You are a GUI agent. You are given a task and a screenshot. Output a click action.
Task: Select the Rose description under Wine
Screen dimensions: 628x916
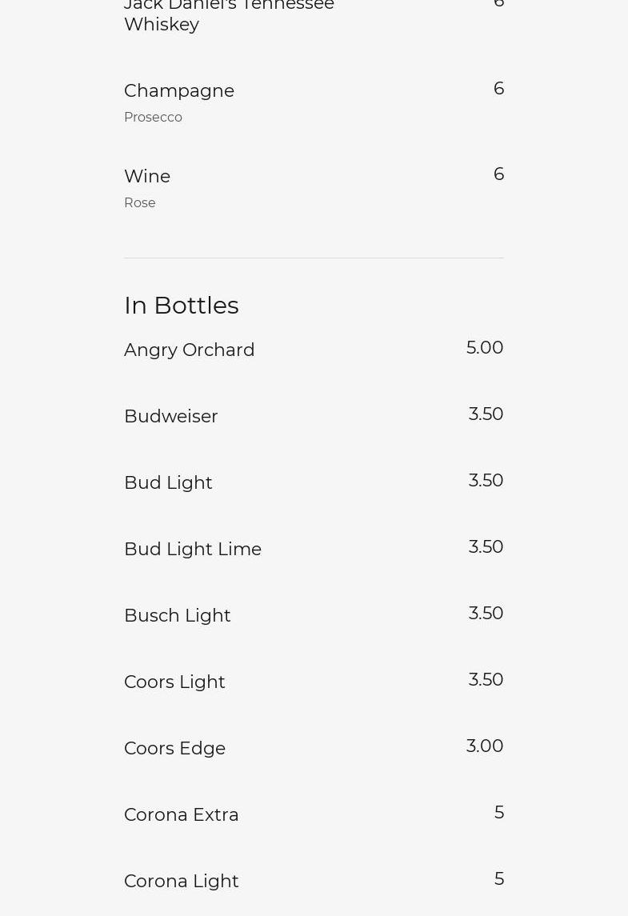click(140, 202)
